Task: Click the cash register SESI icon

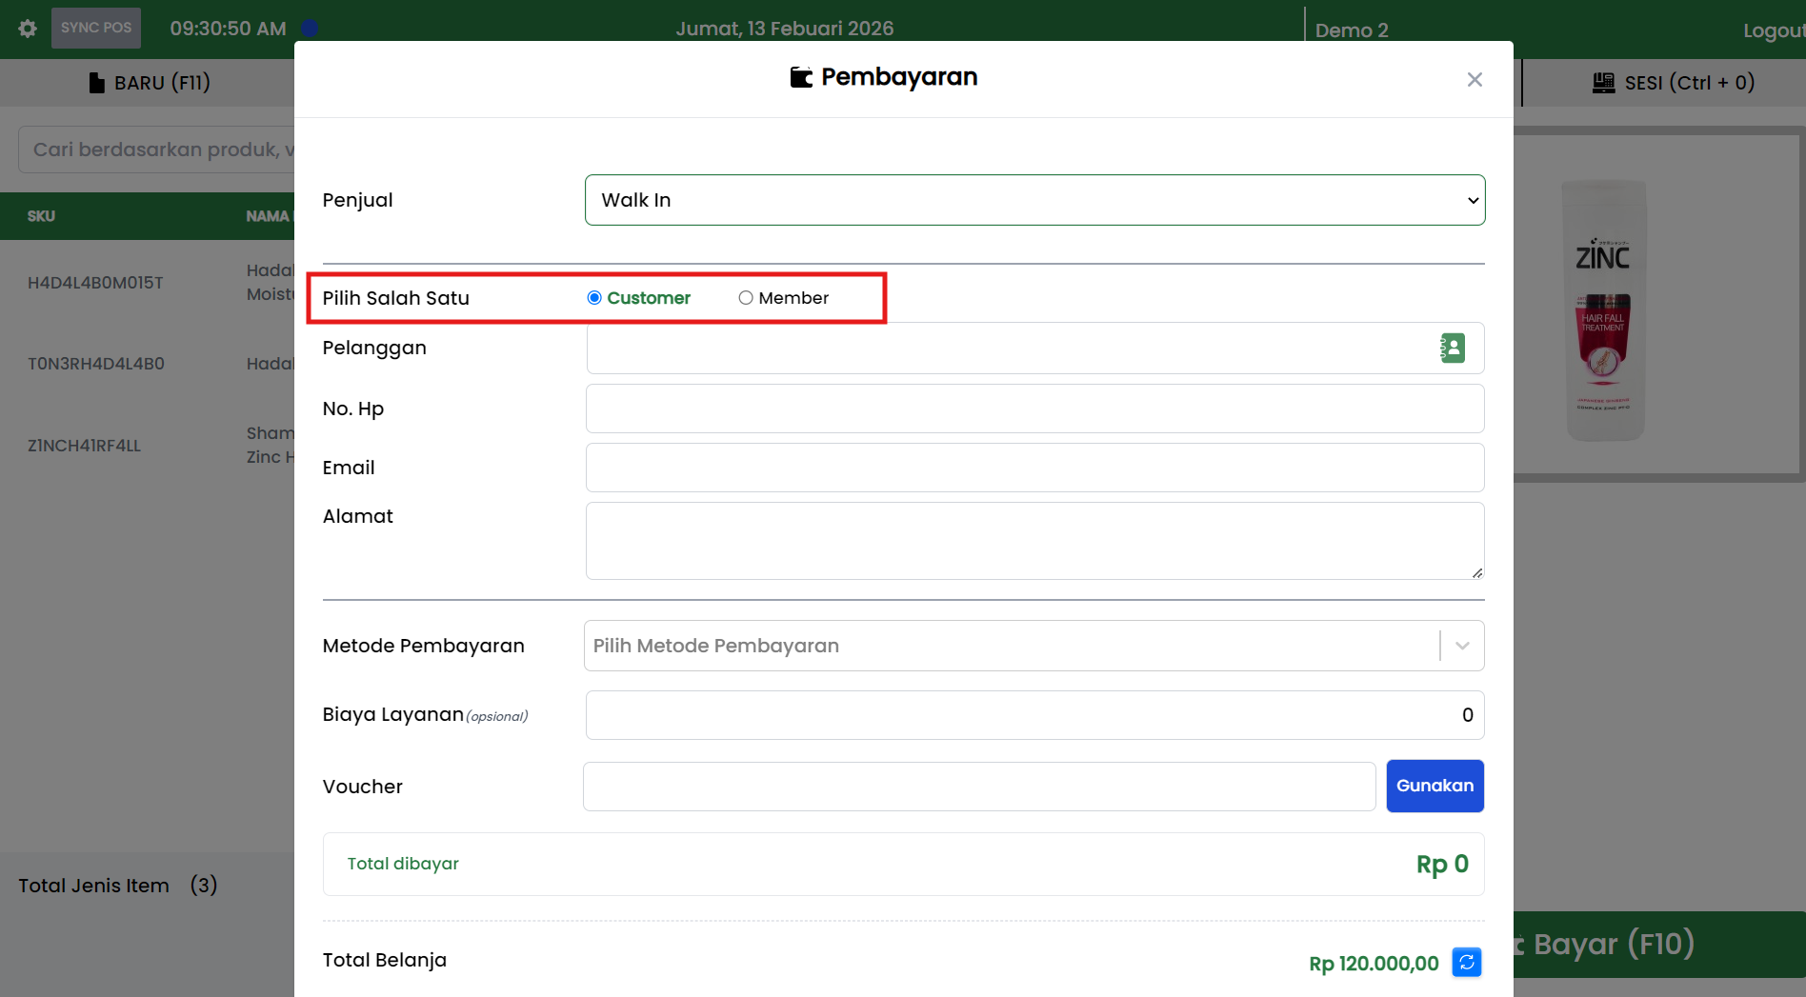Action: pyautogui.click(x=1603, y=83)
